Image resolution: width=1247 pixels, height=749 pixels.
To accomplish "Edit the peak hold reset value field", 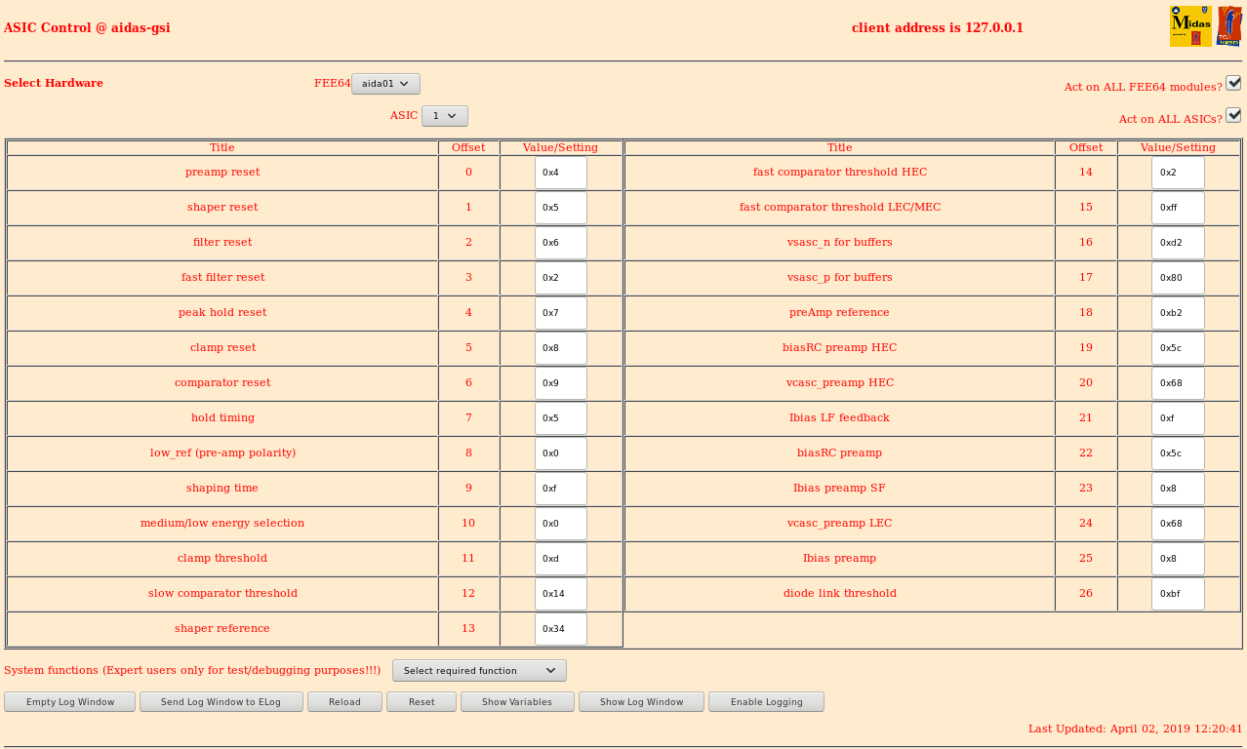I will point(561,313).
